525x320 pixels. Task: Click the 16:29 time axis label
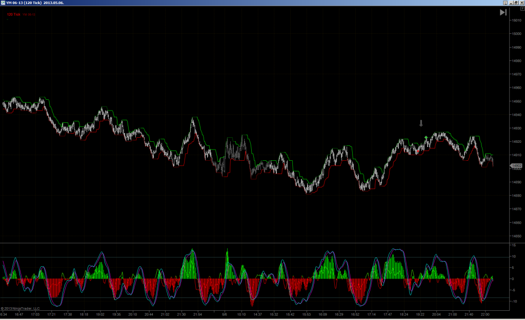click(x=339, y=314)
